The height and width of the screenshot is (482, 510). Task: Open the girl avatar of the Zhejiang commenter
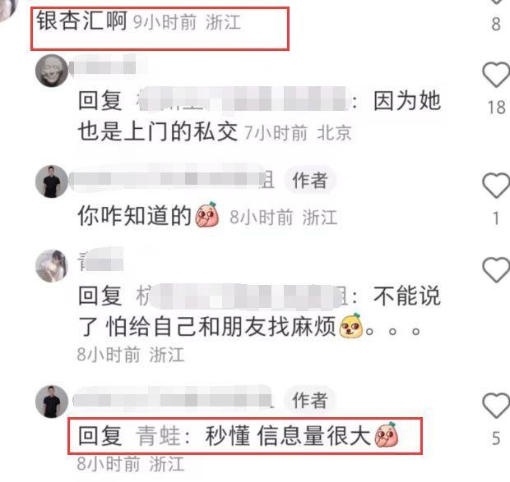52,265
